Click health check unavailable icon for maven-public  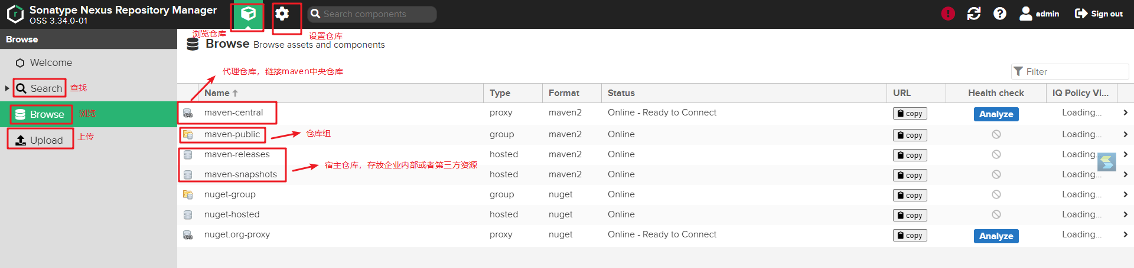pos(996,134)
